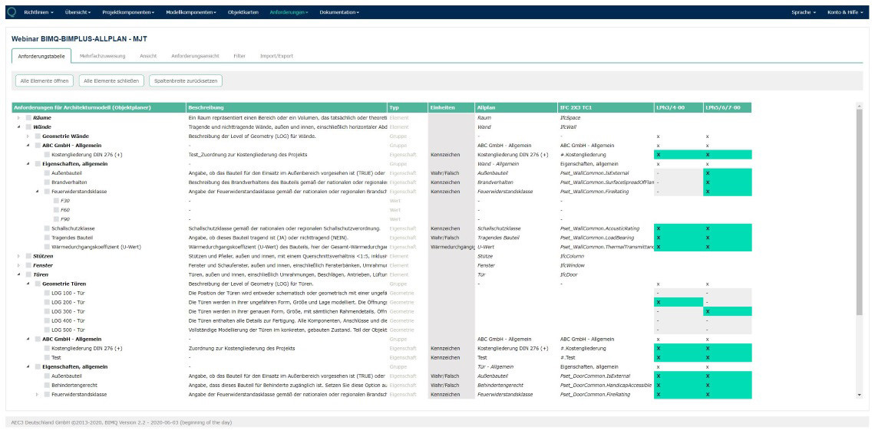The image size is (875, 430).
Task: Tick the checkbox next to Wände
Action: click(28, 127)
